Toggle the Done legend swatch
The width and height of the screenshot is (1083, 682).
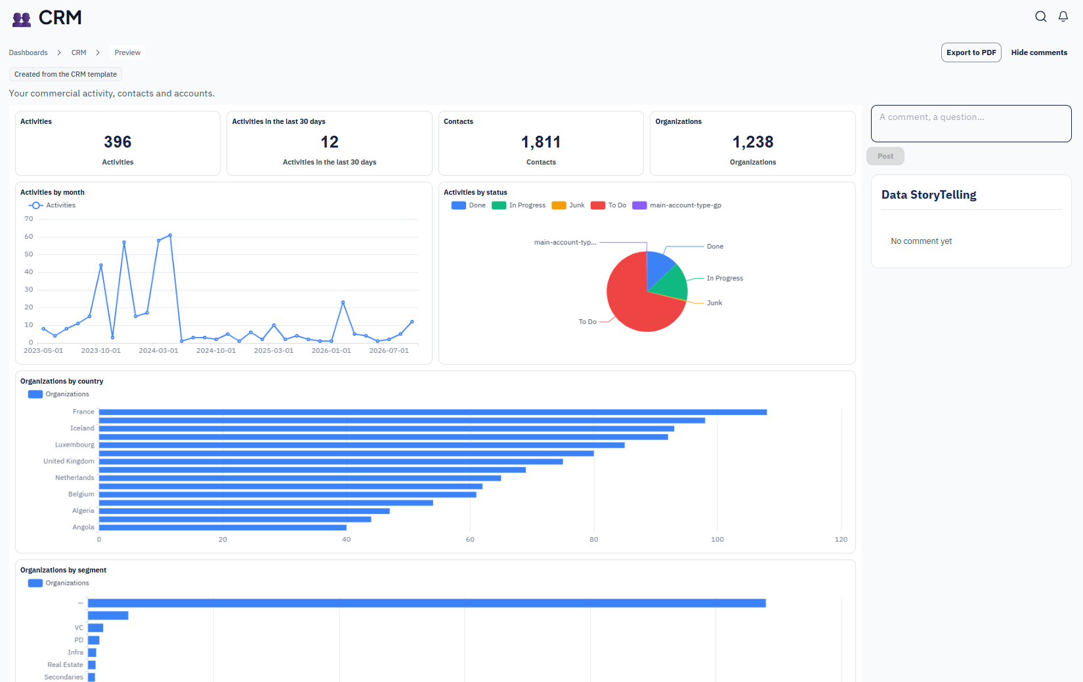pyautogui.click(x=459, y=205)
